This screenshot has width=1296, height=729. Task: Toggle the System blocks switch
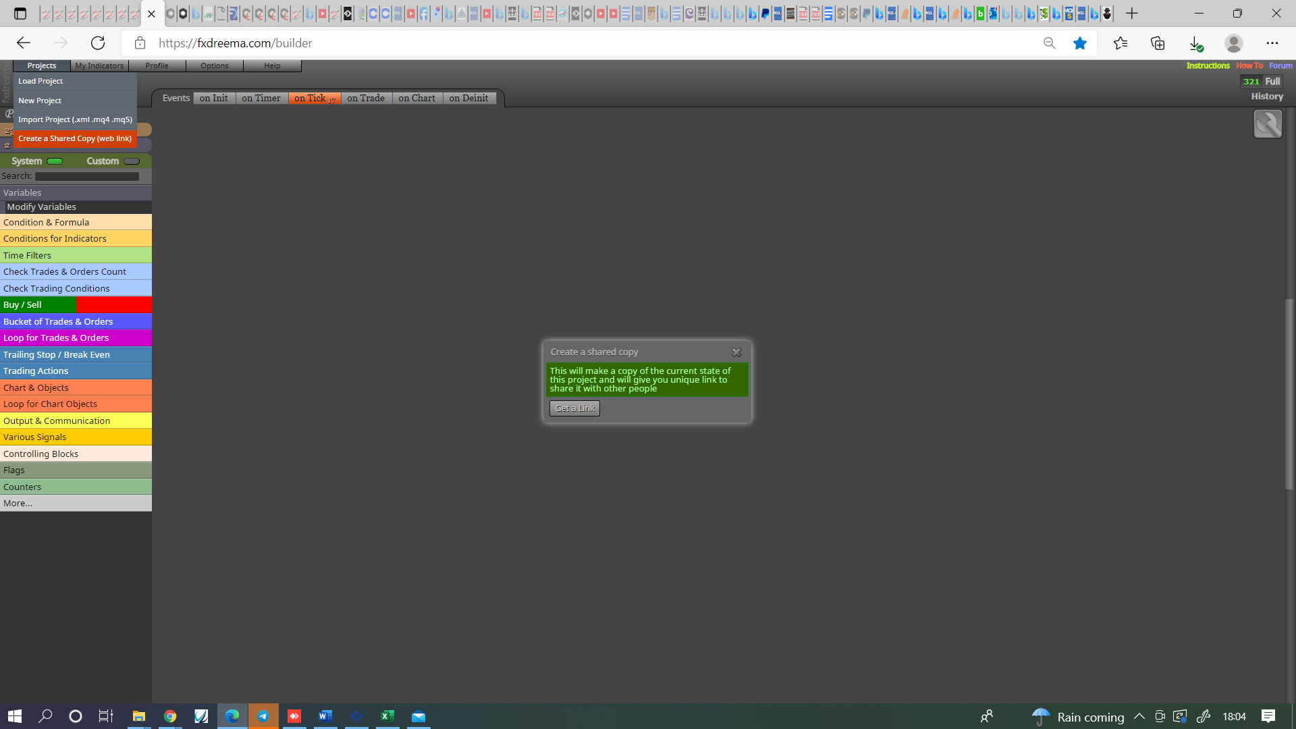(x=55, y=161)
